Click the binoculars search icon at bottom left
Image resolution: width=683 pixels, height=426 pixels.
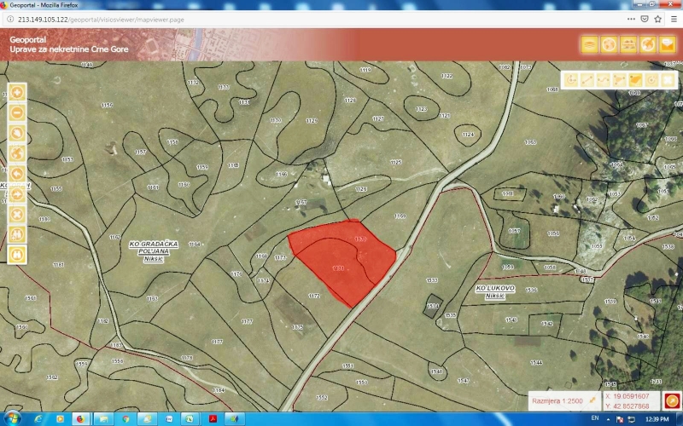point(17,233)
